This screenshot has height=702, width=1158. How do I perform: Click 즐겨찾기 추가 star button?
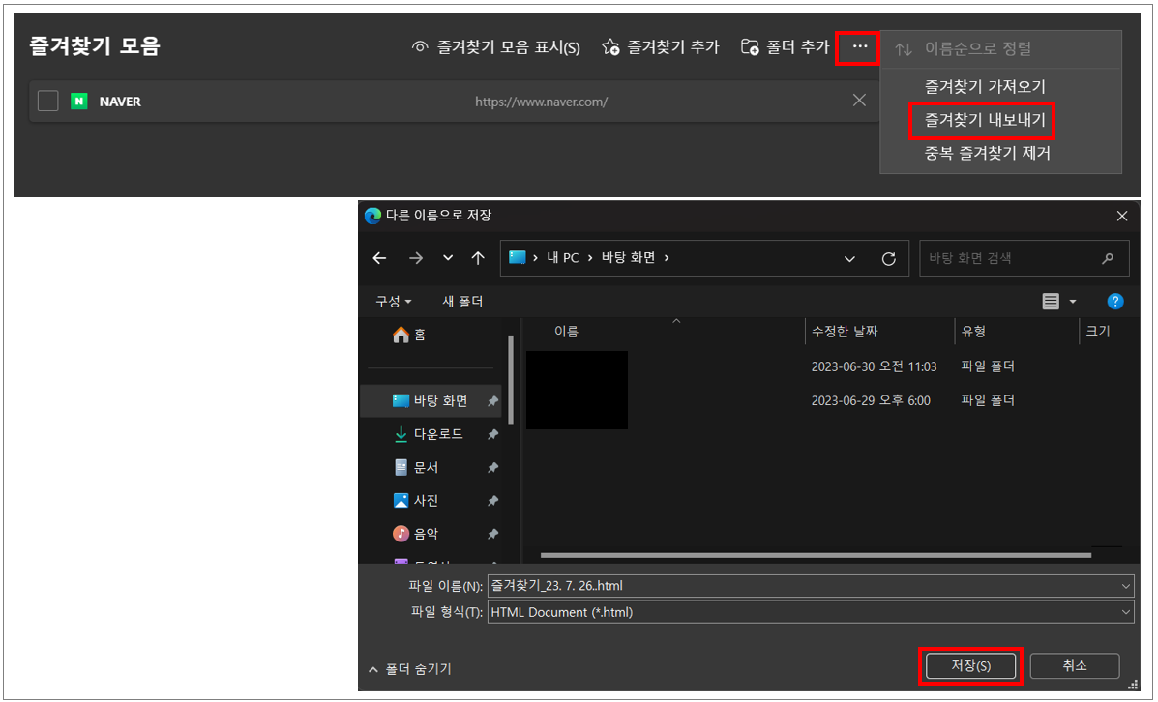(x=660, y=47)
